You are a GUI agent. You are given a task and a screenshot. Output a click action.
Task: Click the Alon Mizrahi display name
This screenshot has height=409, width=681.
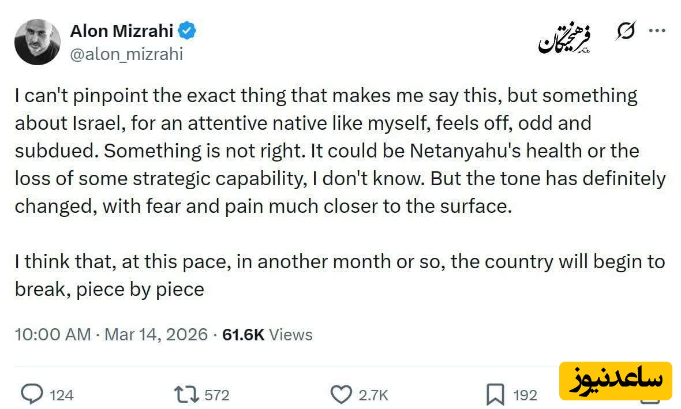[122, 31]
